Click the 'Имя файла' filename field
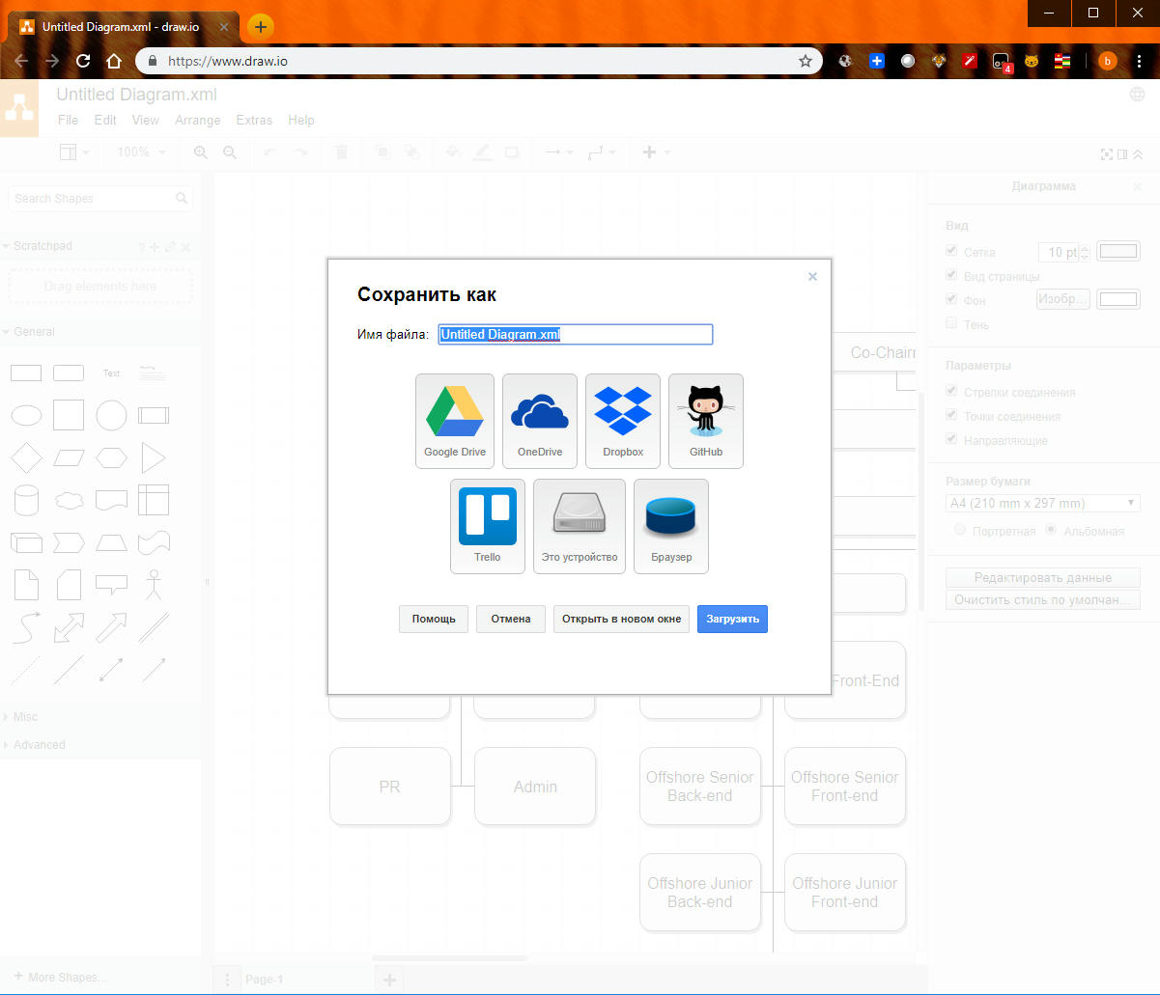 pos(576,334)
